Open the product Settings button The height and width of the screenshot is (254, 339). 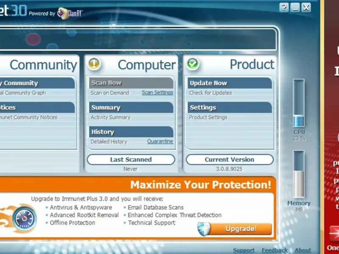[230, 108]
